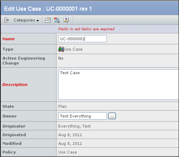
Task: Click inside the Description text area
Action: [118, 85]
